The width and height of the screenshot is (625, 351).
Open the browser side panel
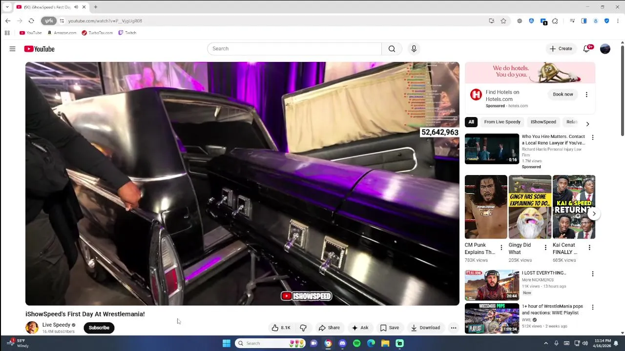(x=584, y=21)
